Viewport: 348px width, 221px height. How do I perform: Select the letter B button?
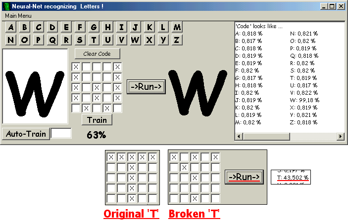click(x=24, y=27)
